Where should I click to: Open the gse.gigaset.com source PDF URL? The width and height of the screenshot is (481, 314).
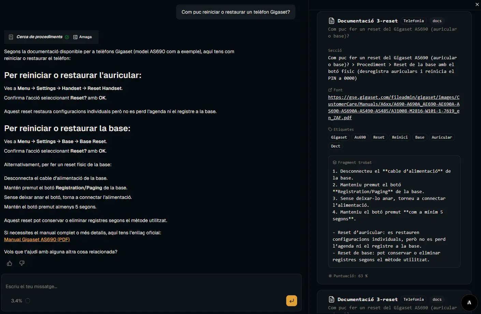(x=394, y=108)
